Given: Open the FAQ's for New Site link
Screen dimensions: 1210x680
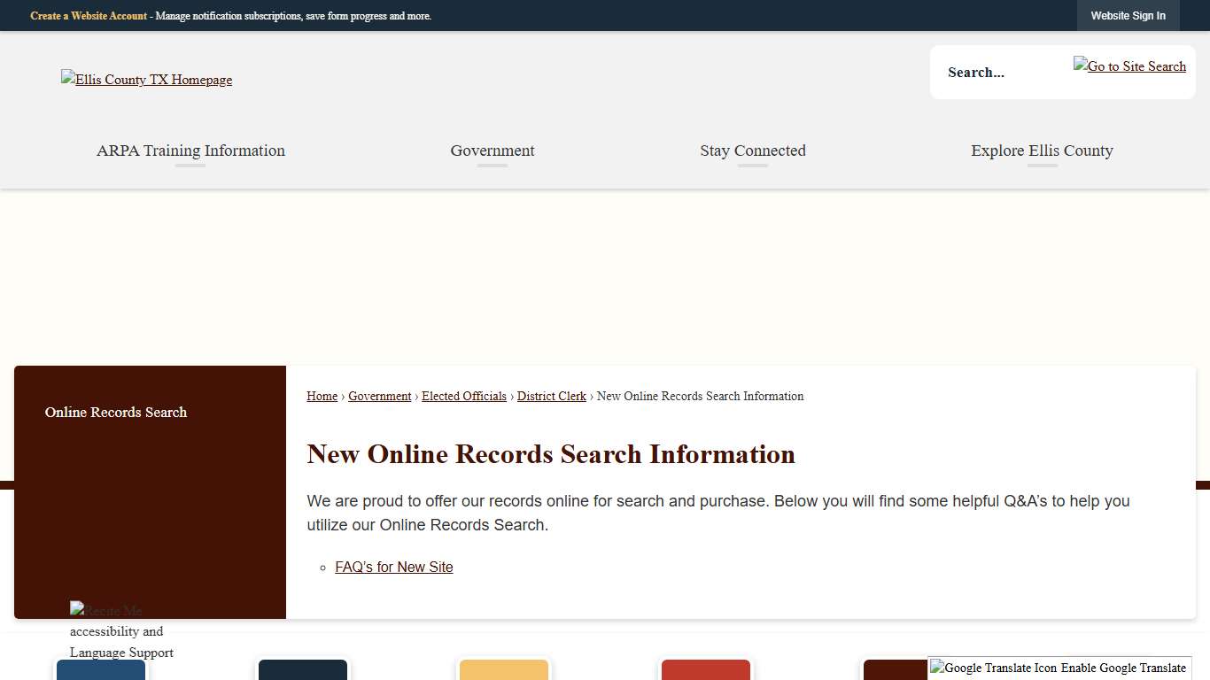Looking at the screenshot, I should pyautogui.click(x=393, y=567).
